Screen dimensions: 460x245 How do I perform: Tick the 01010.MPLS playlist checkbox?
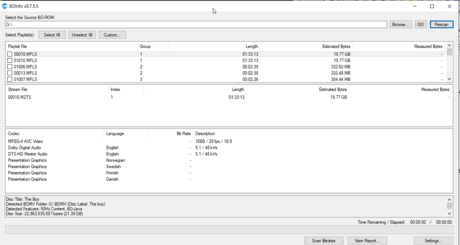click(10, 61)
